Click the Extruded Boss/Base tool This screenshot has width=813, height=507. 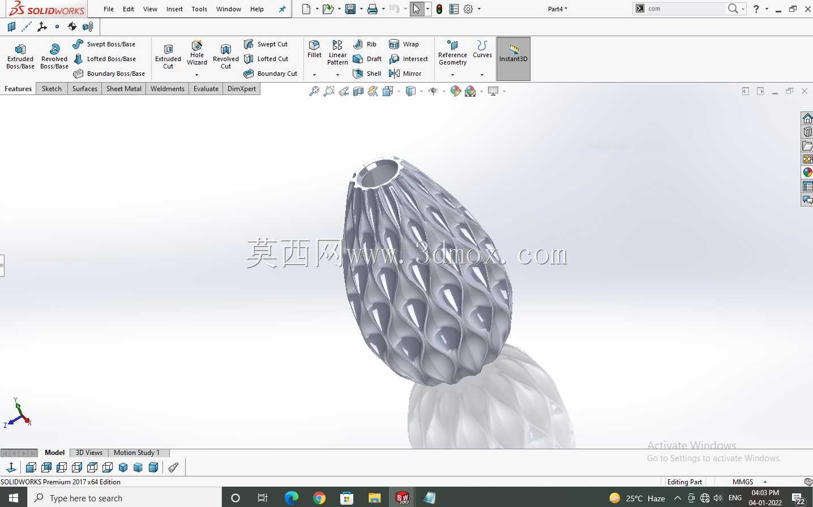tap(20, 57)
